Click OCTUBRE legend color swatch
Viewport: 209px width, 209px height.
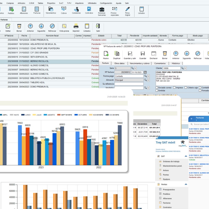point(76,115)
